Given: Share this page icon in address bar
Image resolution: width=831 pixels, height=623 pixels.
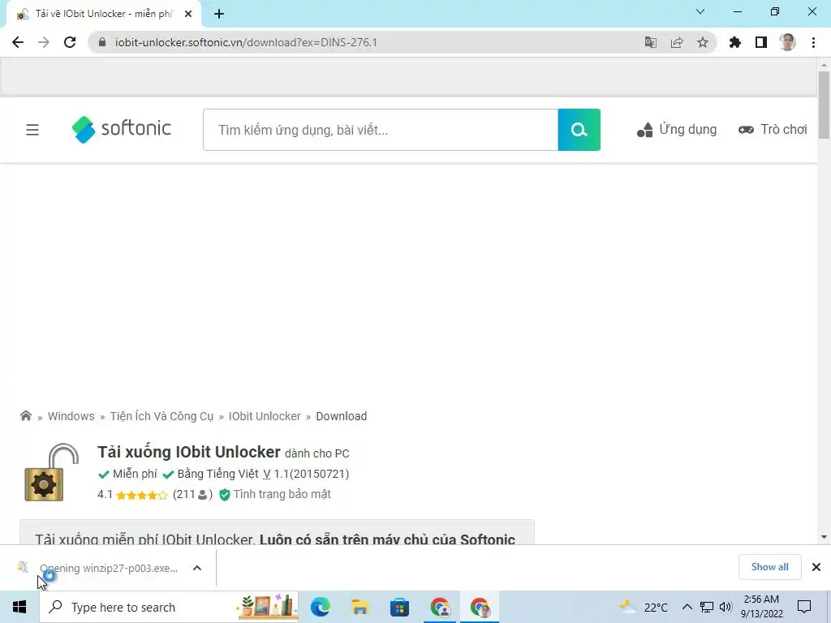Looking at the screenshot, I should click(677, 42).
